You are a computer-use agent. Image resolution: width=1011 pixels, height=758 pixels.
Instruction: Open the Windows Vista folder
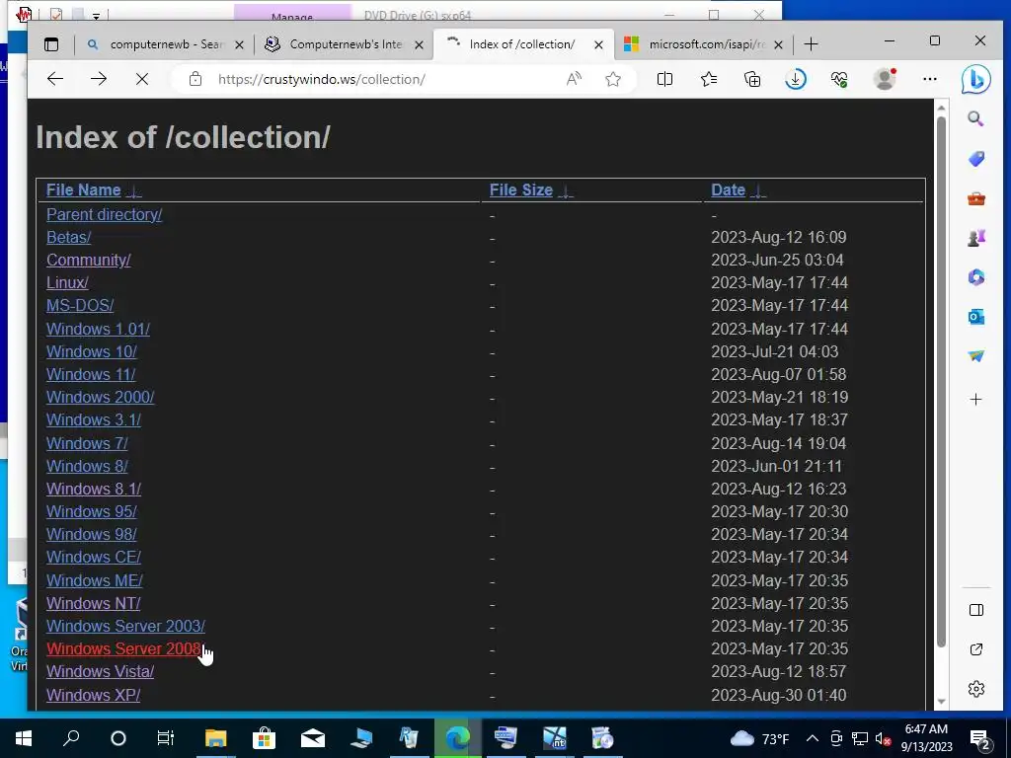click(x=100, y=671)
